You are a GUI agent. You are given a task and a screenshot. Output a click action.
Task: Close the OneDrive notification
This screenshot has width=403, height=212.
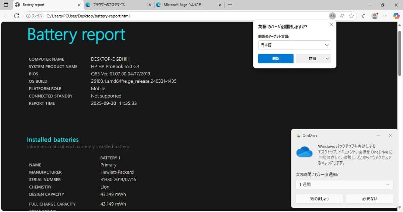(390, 136)
